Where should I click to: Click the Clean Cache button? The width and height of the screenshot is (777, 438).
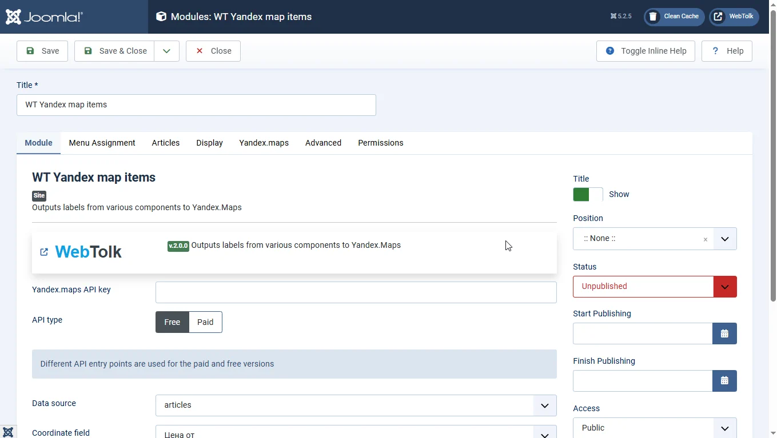pyautogui.click(x=674, y=17)
